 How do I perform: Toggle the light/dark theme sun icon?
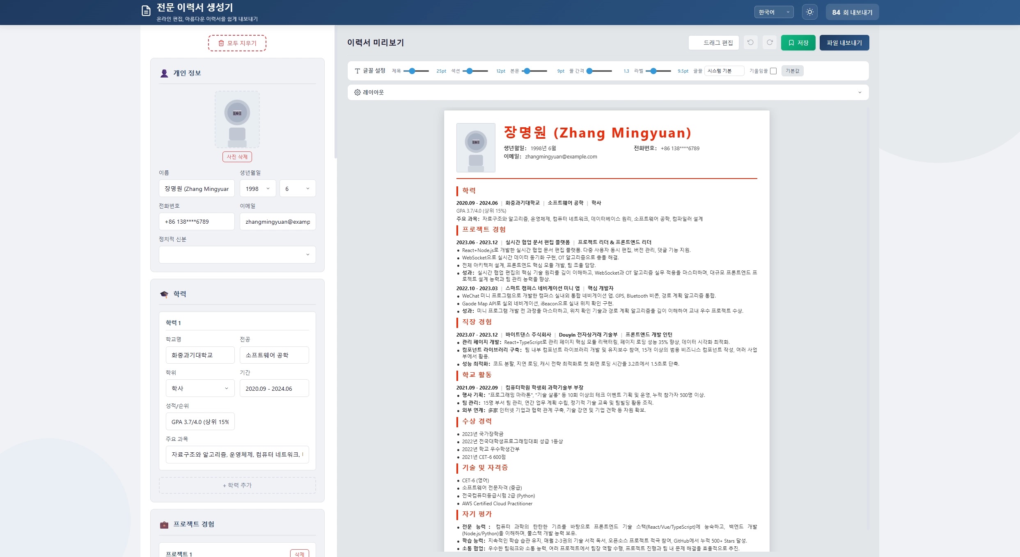pyautogui.click(x=809, y=12)
